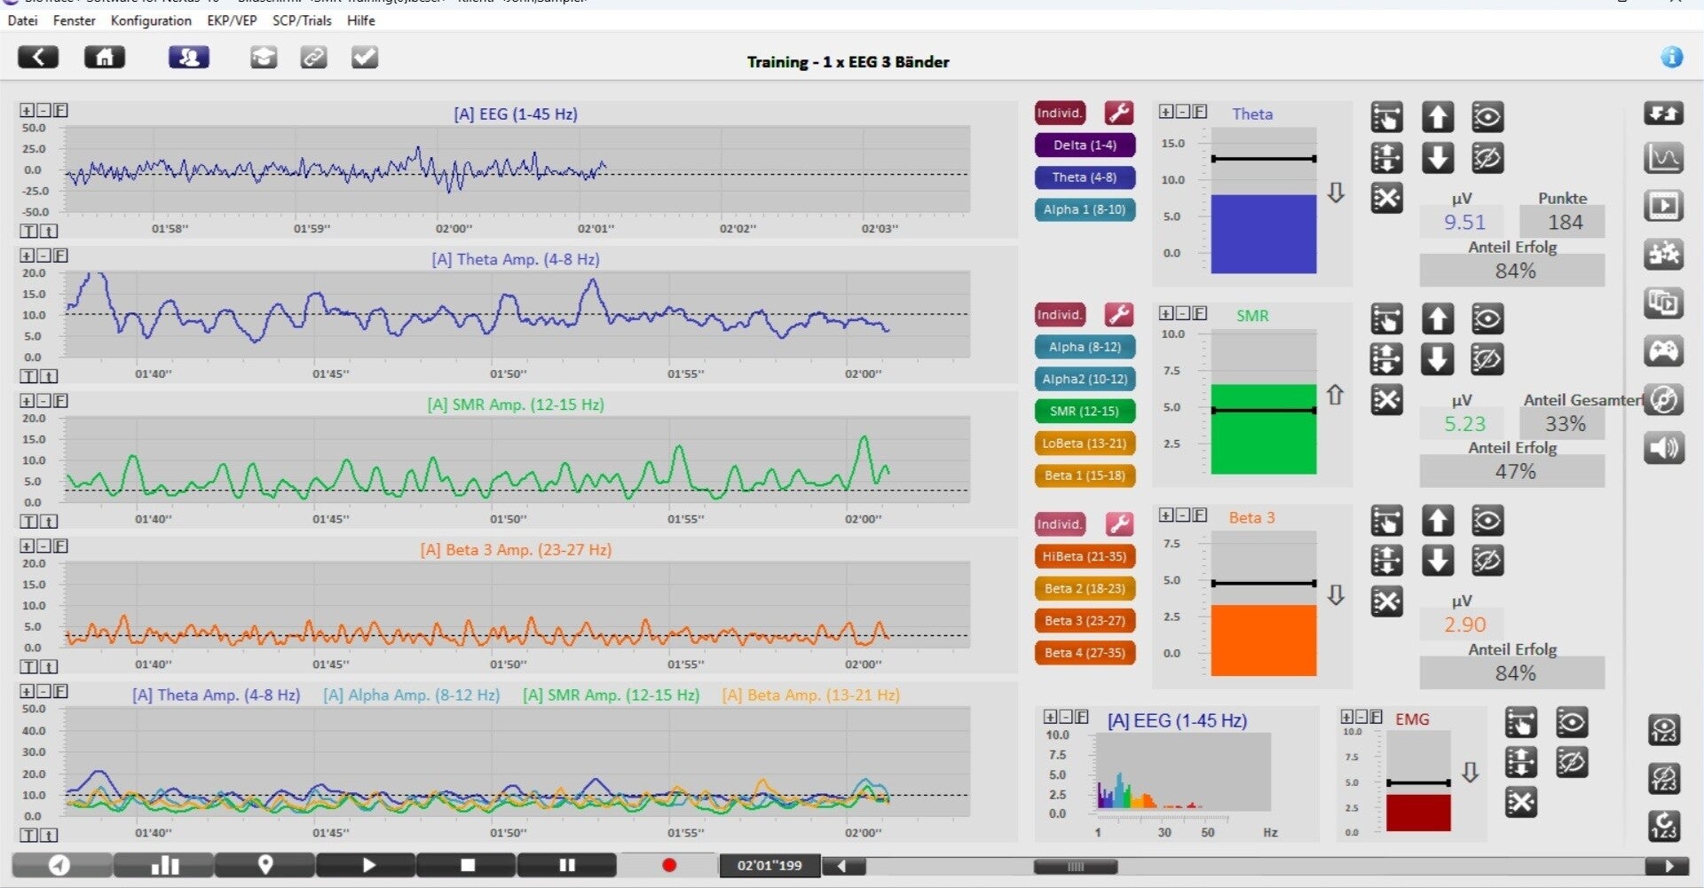Select the Delta (1-4) band button
1704x888 pixels.
1085,145
